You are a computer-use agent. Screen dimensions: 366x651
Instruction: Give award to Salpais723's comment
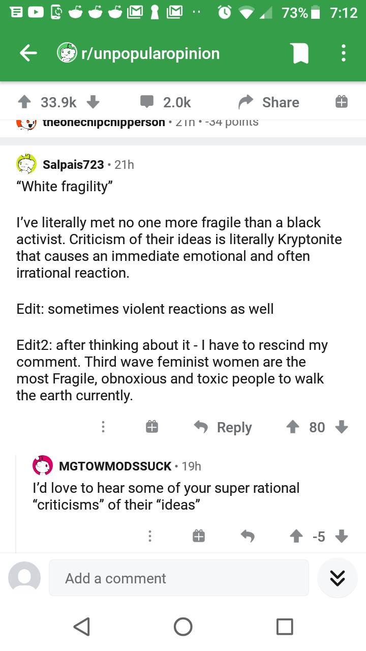tap(152, 427)
